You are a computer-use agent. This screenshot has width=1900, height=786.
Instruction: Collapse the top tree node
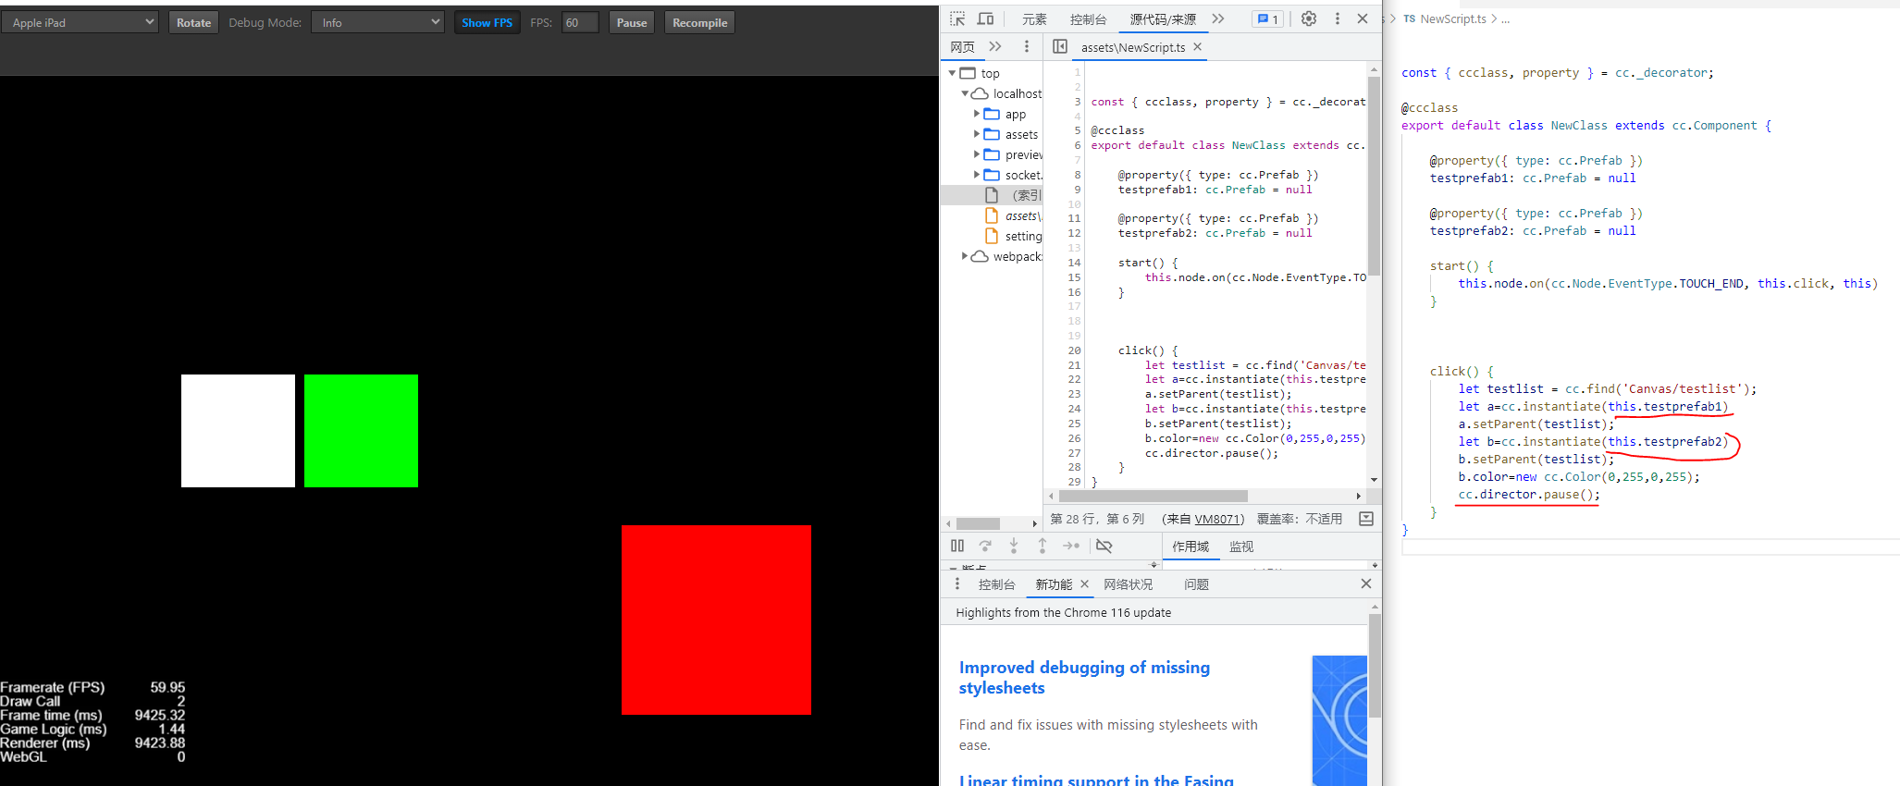click(x=952, y=73)
